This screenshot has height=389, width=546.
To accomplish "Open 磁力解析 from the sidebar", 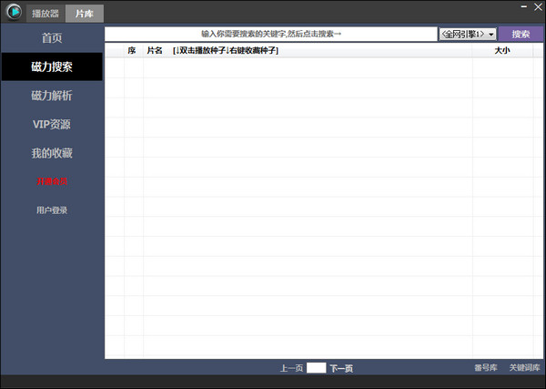I will pyautogui.click(x=52, y=96).
